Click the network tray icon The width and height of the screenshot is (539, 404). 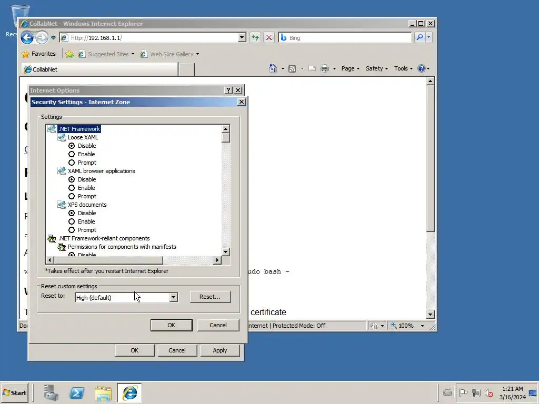(x=476, y=392)
